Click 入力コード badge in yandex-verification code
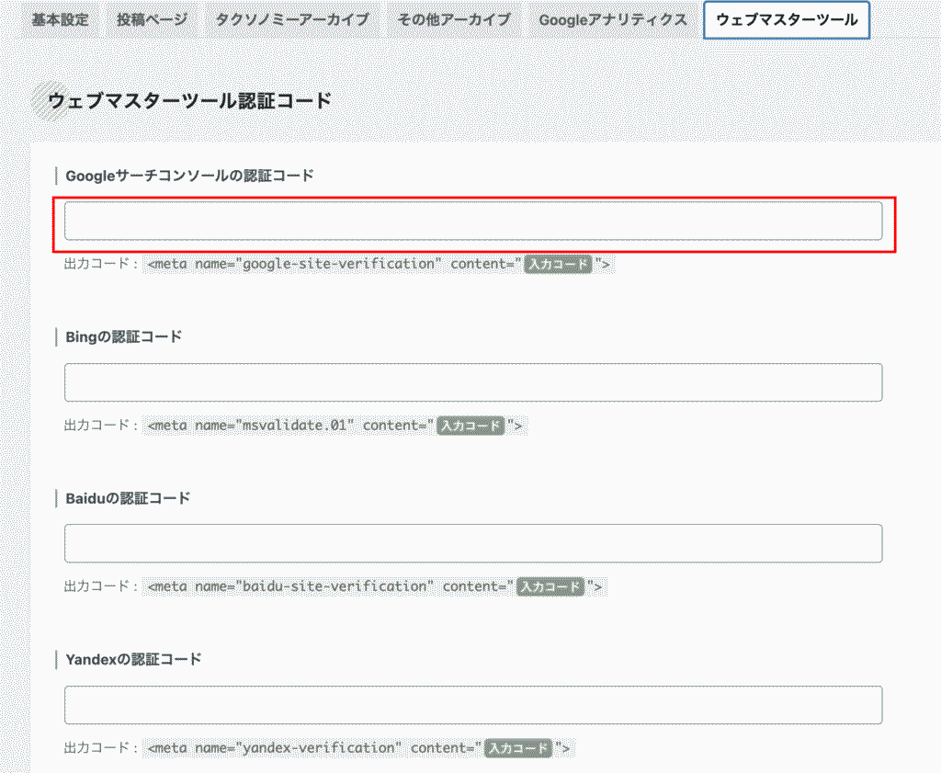941x773 pixels. (517, 748)
